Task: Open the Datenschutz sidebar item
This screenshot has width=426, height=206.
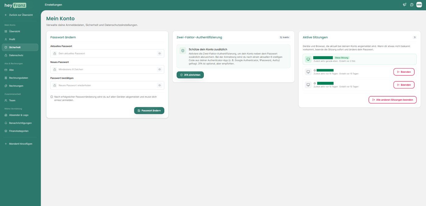Action: [x=20, y=55]
